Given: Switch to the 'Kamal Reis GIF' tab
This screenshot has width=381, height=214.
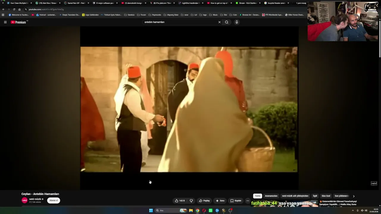Looking at the screenshot, I should tap(76, 3).
